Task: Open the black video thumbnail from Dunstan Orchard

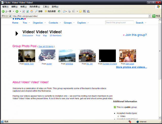Action: 107,56
